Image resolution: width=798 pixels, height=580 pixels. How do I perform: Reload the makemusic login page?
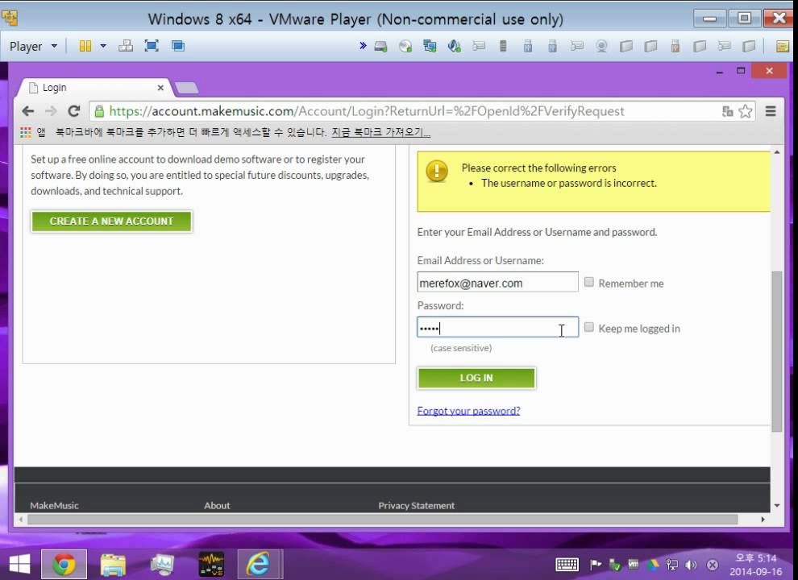(74, 111)
